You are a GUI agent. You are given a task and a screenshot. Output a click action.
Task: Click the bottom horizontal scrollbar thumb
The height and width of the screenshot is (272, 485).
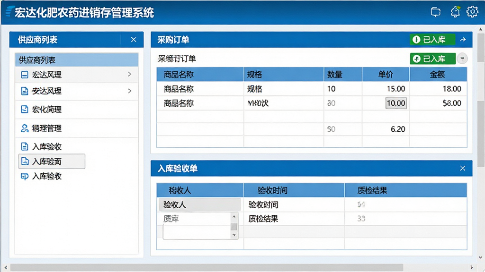click(207, 267)
